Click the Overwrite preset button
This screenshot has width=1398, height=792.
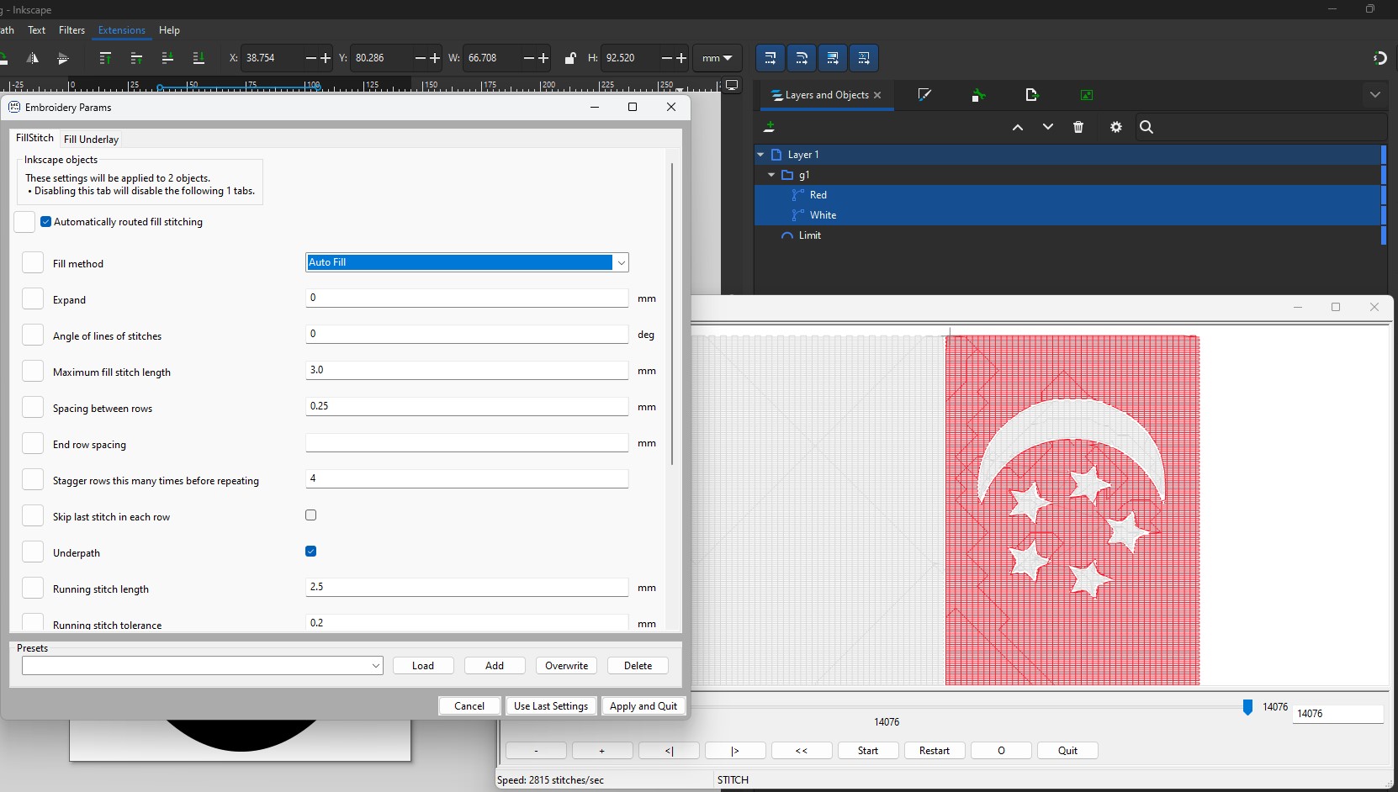tap(566, 666)
